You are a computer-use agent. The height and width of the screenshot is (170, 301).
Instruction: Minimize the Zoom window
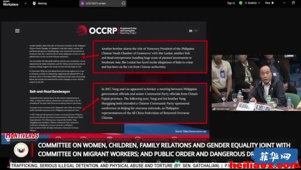pos(284,3)
